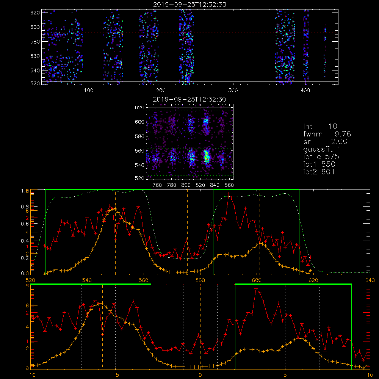Click dashed orange line at x=0 in bottom plot

pyautogui.click(x=200, y=326)
